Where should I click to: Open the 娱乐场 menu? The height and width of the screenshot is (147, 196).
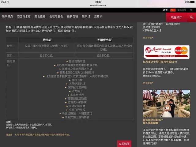(x=86, y=16)
